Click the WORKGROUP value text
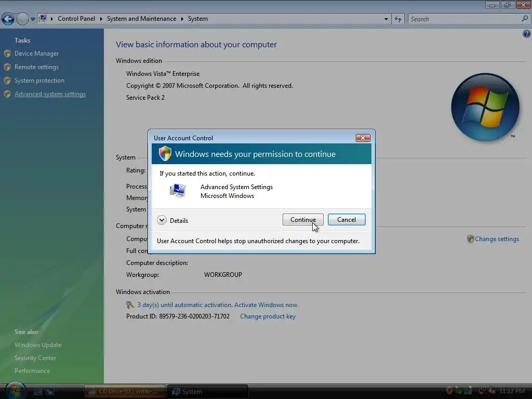The width and height of the screenshot is (532, 399). pos(223,274)
